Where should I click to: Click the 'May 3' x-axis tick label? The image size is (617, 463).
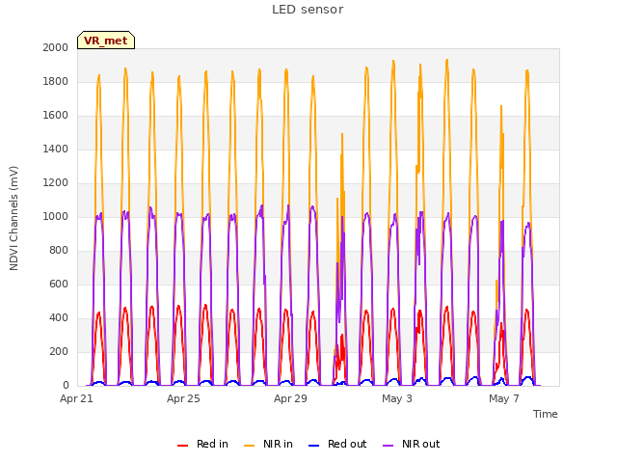point(397,398)
